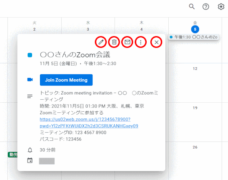This screenshot has height=180, width=228.
Task: Click the pencil edit event icon
Action: click(101, 42)
